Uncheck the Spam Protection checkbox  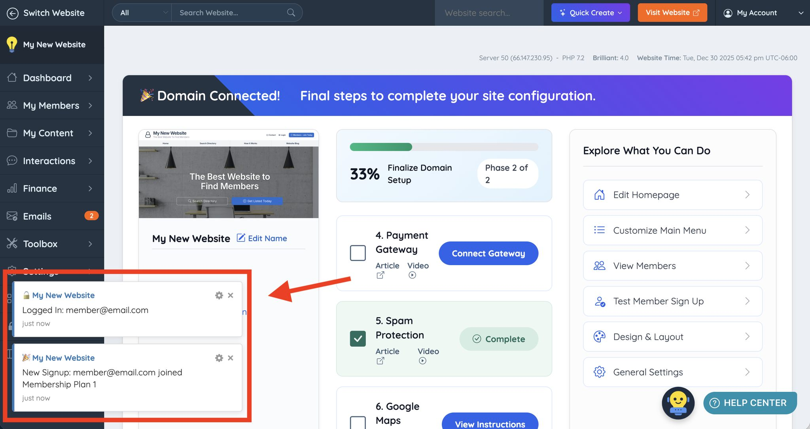click(358, 338)
